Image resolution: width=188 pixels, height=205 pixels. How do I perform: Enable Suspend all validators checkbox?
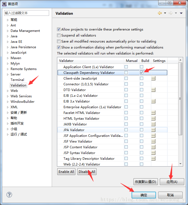tap(59, 35)
